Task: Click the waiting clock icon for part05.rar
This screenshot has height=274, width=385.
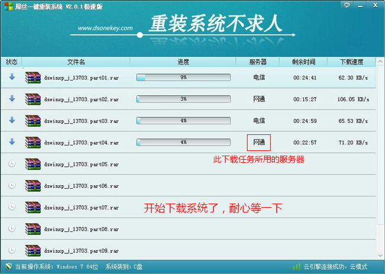Action: [x=12, y=164]
